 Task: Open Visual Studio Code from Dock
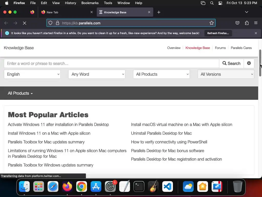point(167,186)
